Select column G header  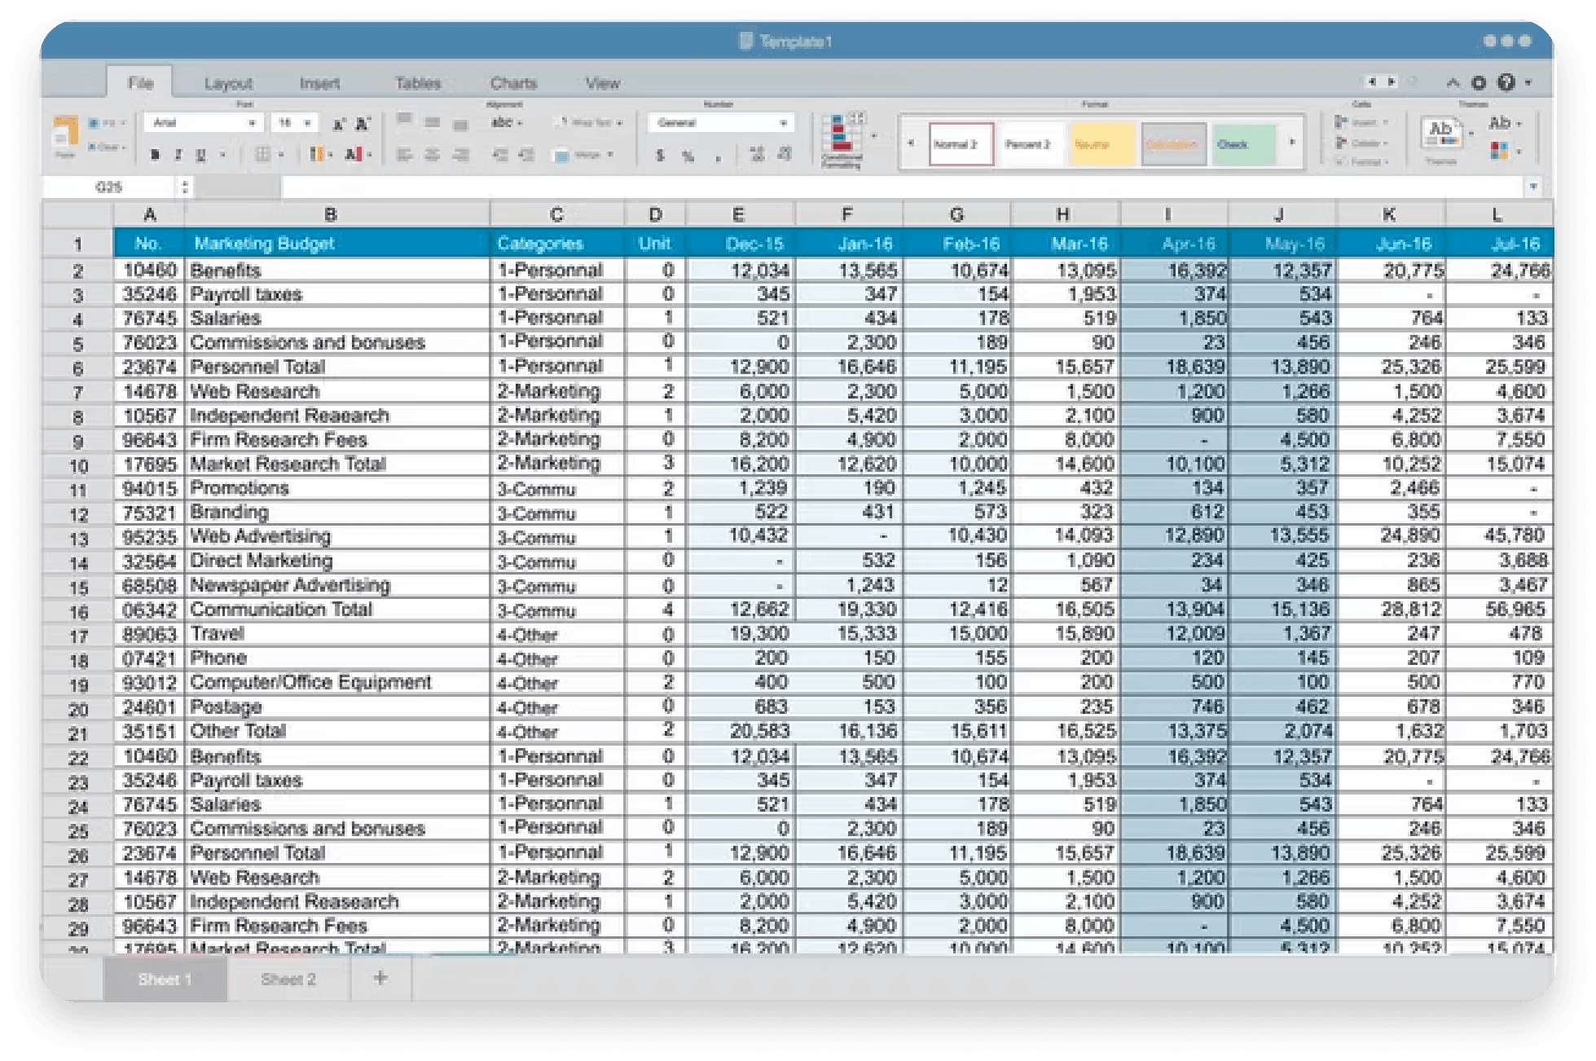[956, 214]
